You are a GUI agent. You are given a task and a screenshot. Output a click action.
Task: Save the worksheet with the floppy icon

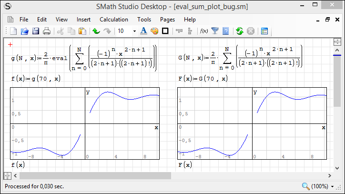coord(36,31)
